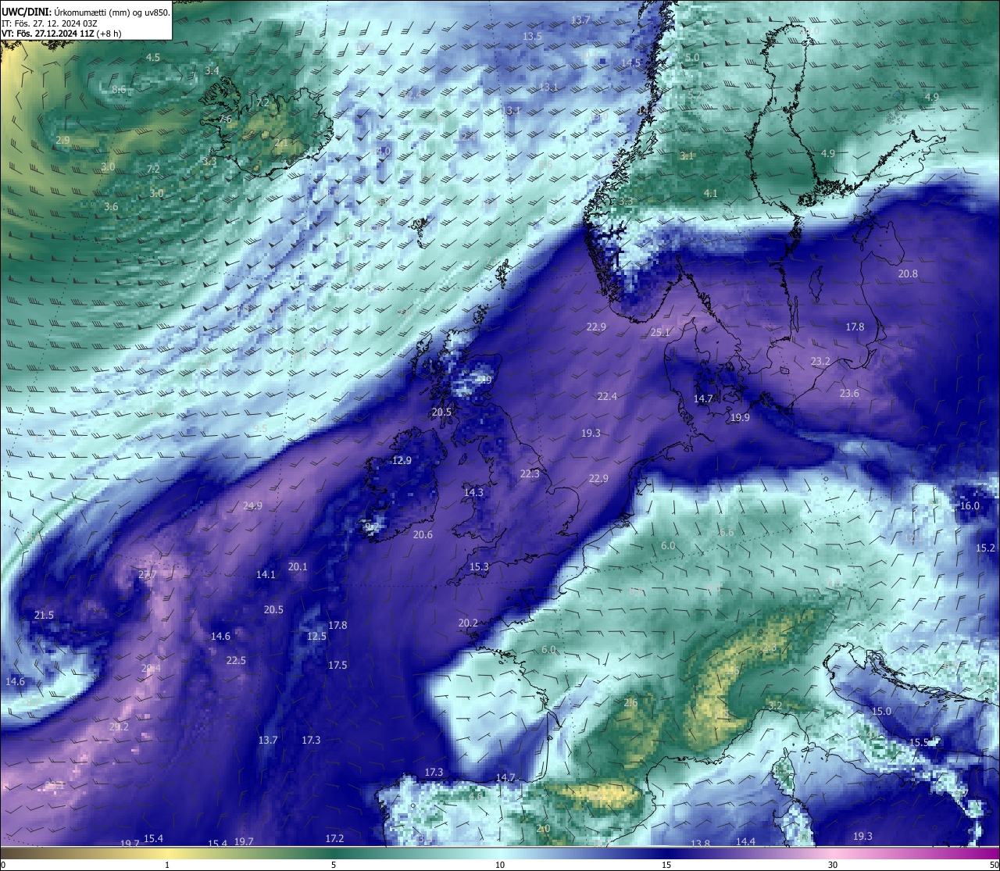Click the map value 8.6
The width and height of the screenshot is (1000, 871).
click(119, 91)
